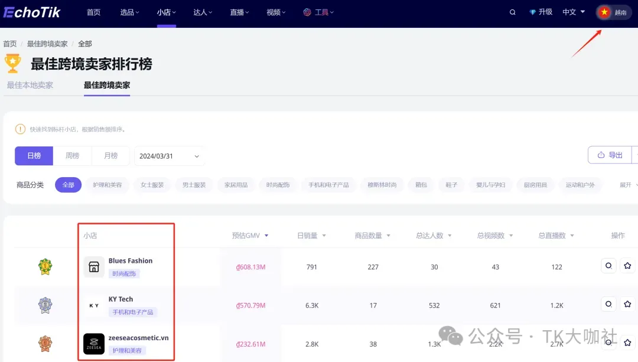
Task: Click the info alert icon above filters
Action: coord(20,129)
